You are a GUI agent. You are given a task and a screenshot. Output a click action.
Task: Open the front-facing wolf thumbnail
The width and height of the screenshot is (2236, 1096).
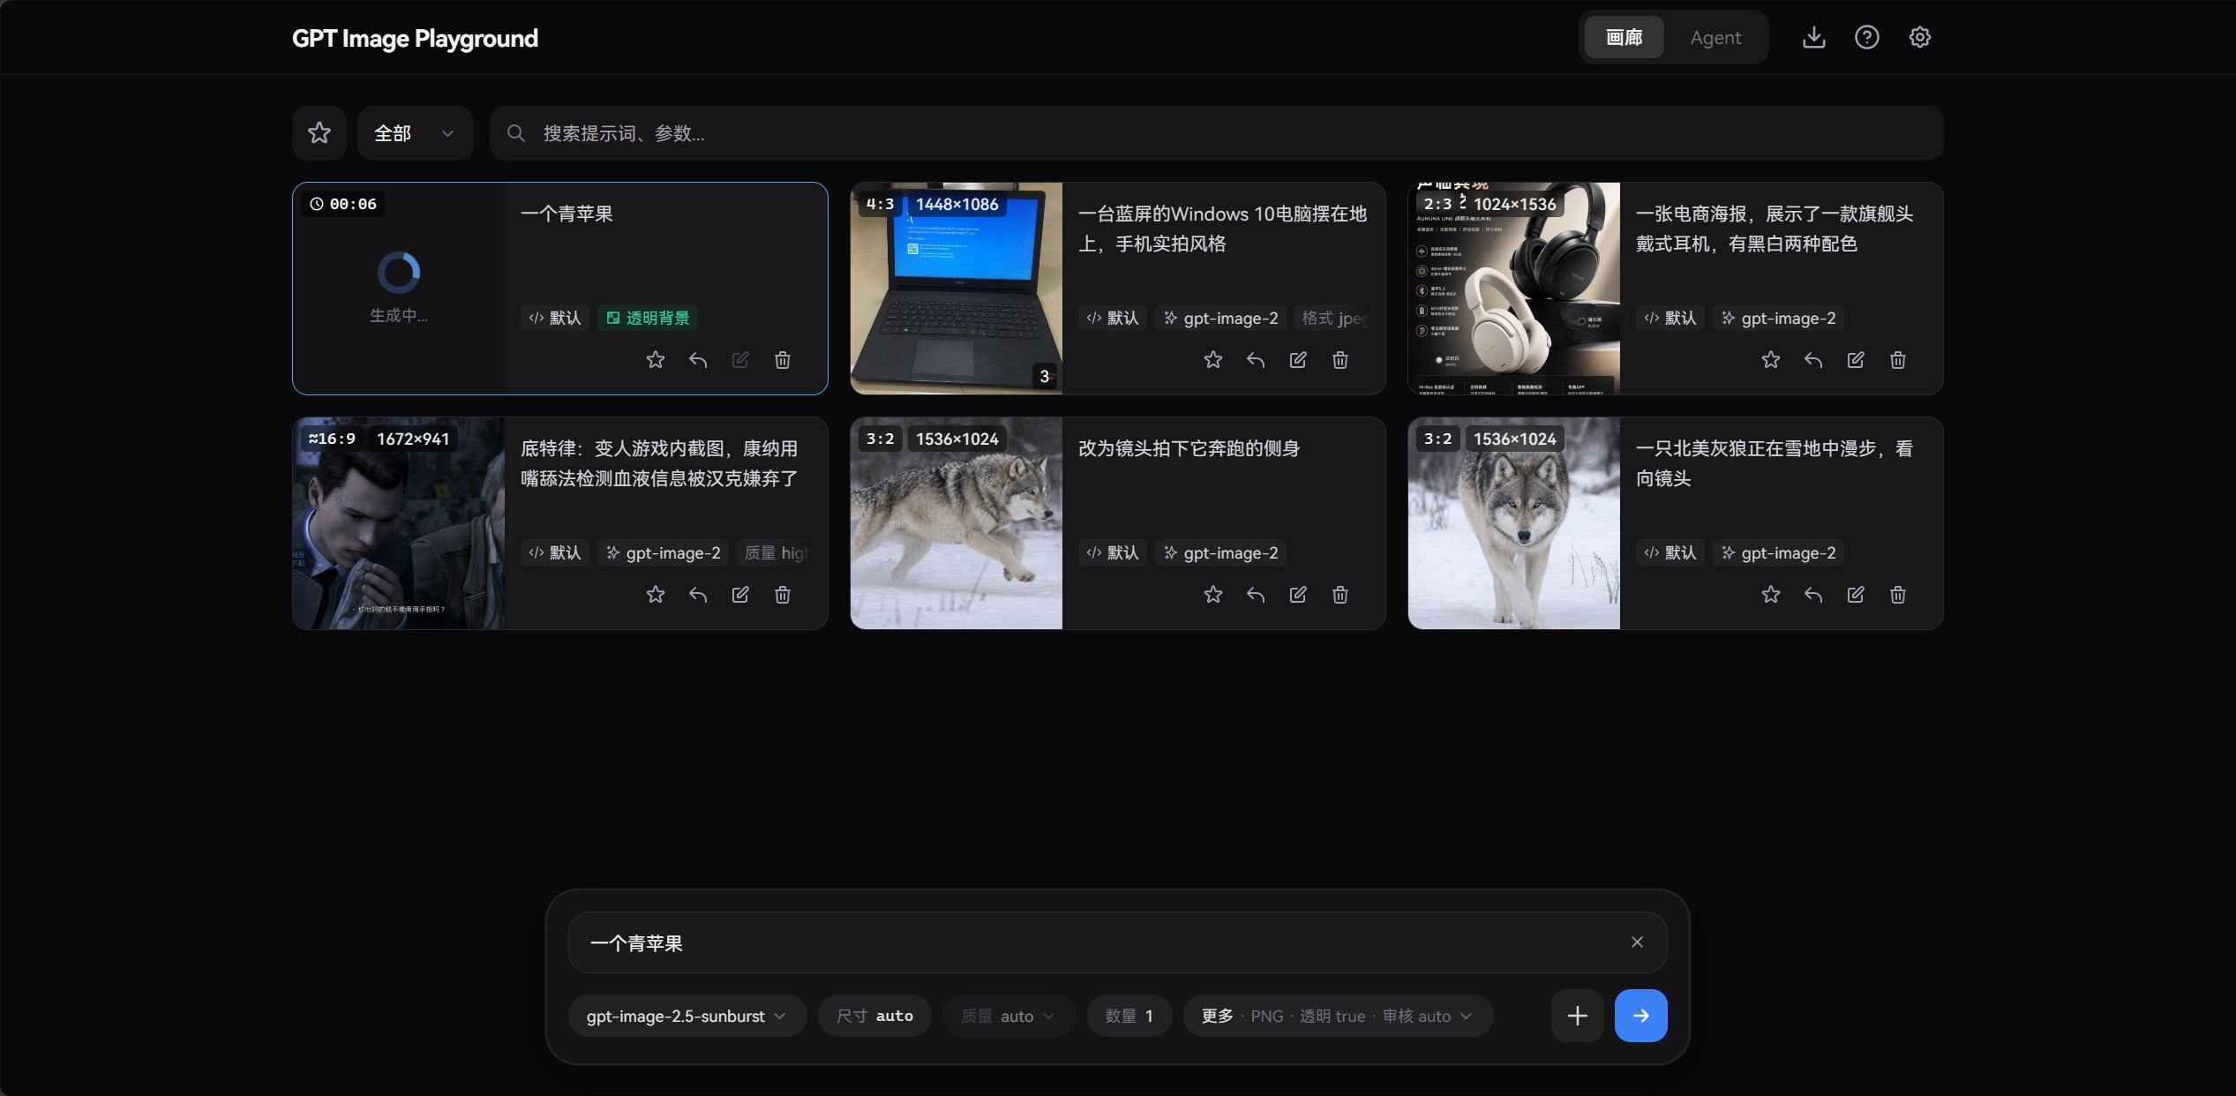coord(1513,523)
